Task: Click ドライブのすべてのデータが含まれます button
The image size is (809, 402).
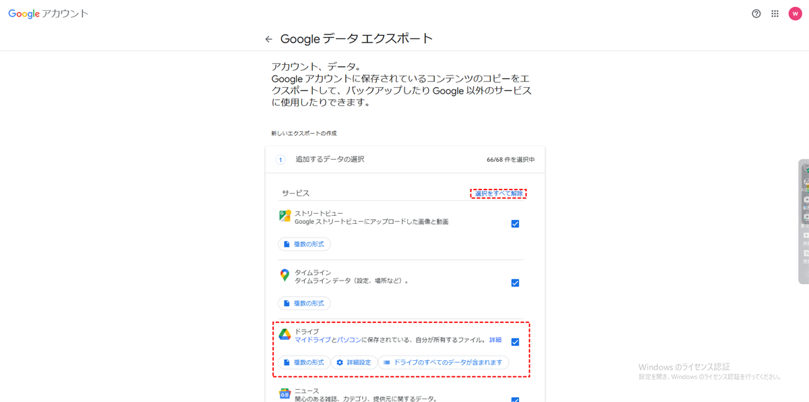Action: [443, 362]
